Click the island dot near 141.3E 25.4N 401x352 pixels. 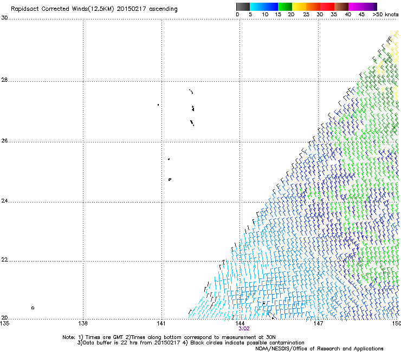169,159
